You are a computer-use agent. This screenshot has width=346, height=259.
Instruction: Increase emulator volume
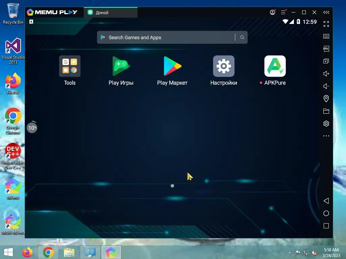(x=326, y=74)
